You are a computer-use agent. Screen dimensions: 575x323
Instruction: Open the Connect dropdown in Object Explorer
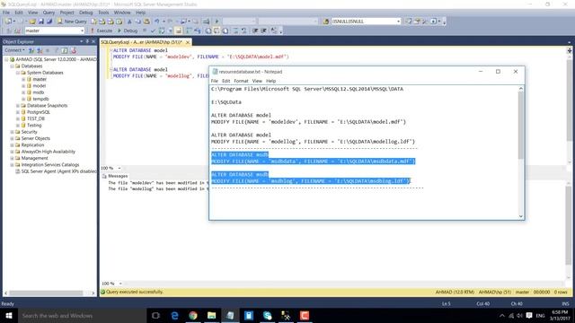[14, 50]
